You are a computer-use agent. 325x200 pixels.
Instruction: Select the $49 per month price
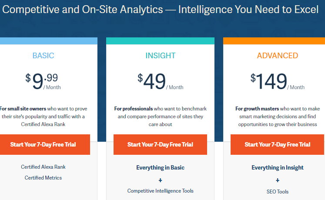pos(161,81)
